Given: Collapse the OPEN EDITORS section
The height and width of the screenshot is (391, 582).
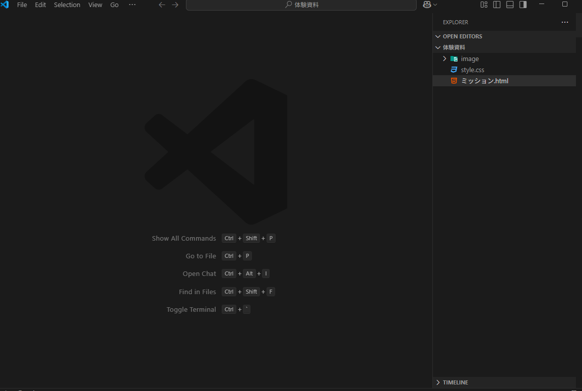Looking at the screenshot, I should pos(504,36).
